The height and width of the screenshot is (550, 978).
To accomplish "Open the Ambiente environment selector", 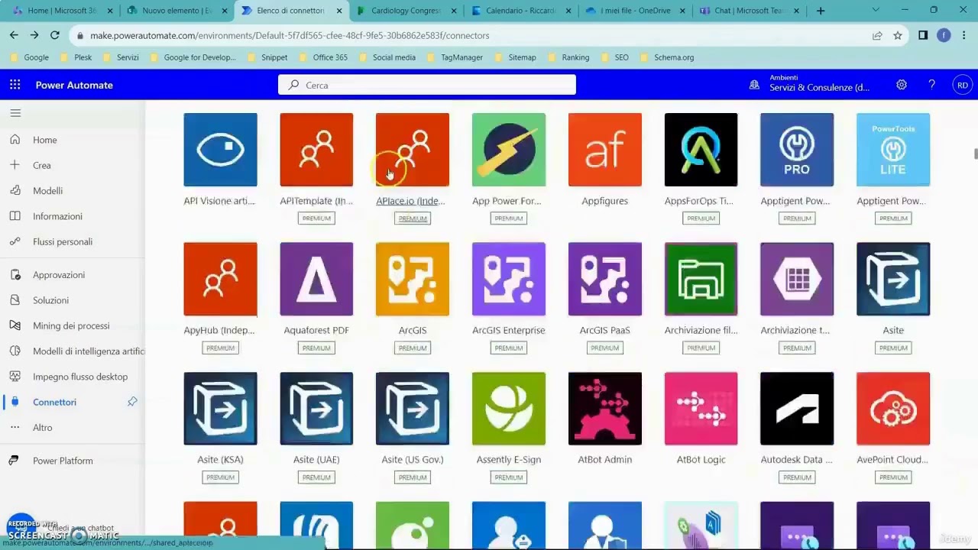I will coord(811,83).
